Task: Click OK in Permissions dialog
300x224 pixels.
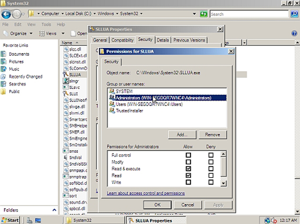Action: [x=157, y=205]
